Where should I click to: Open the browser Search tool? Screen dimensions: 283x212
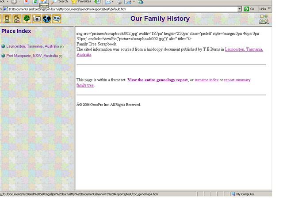tap(59, 2)
